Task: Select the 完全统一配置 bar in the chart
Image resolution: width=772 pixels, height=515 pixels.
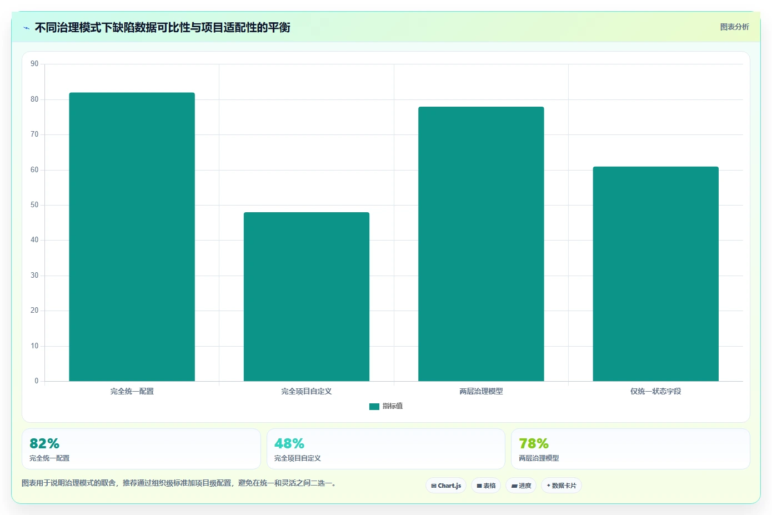Action: [132, 237]
